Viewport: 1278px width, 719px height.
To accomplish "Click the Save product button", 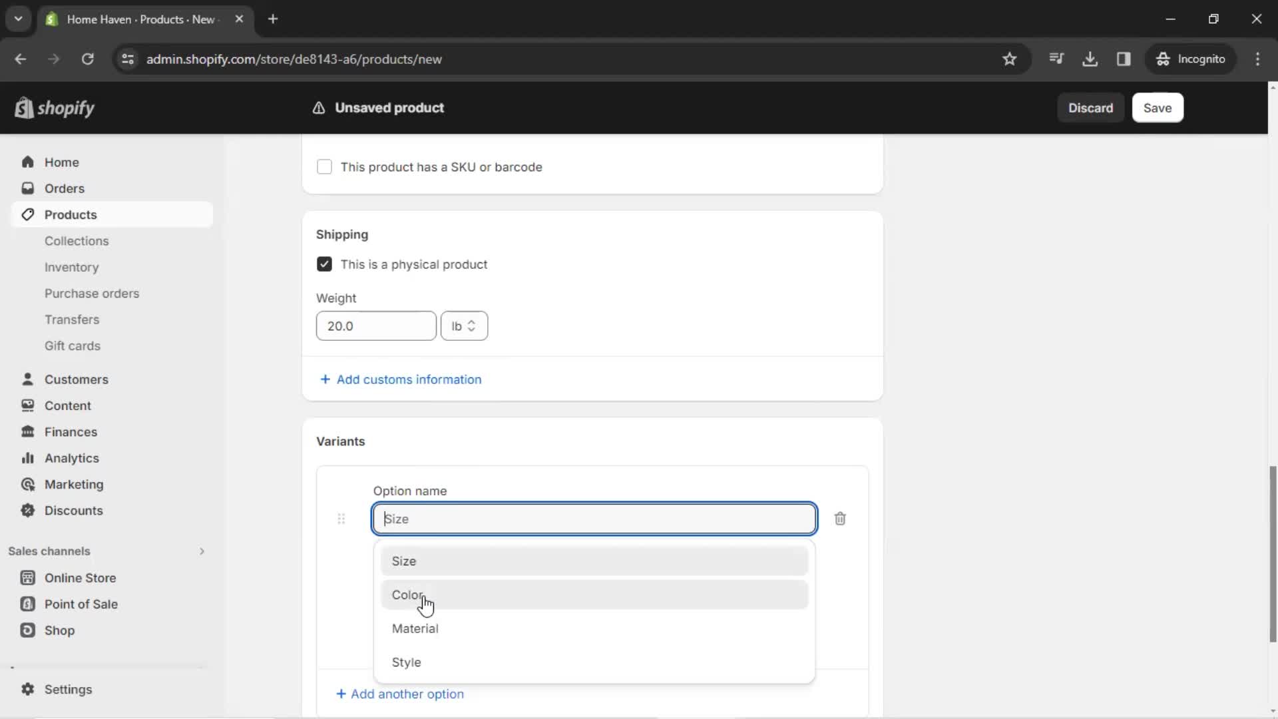I will (x=1157, y=107).
